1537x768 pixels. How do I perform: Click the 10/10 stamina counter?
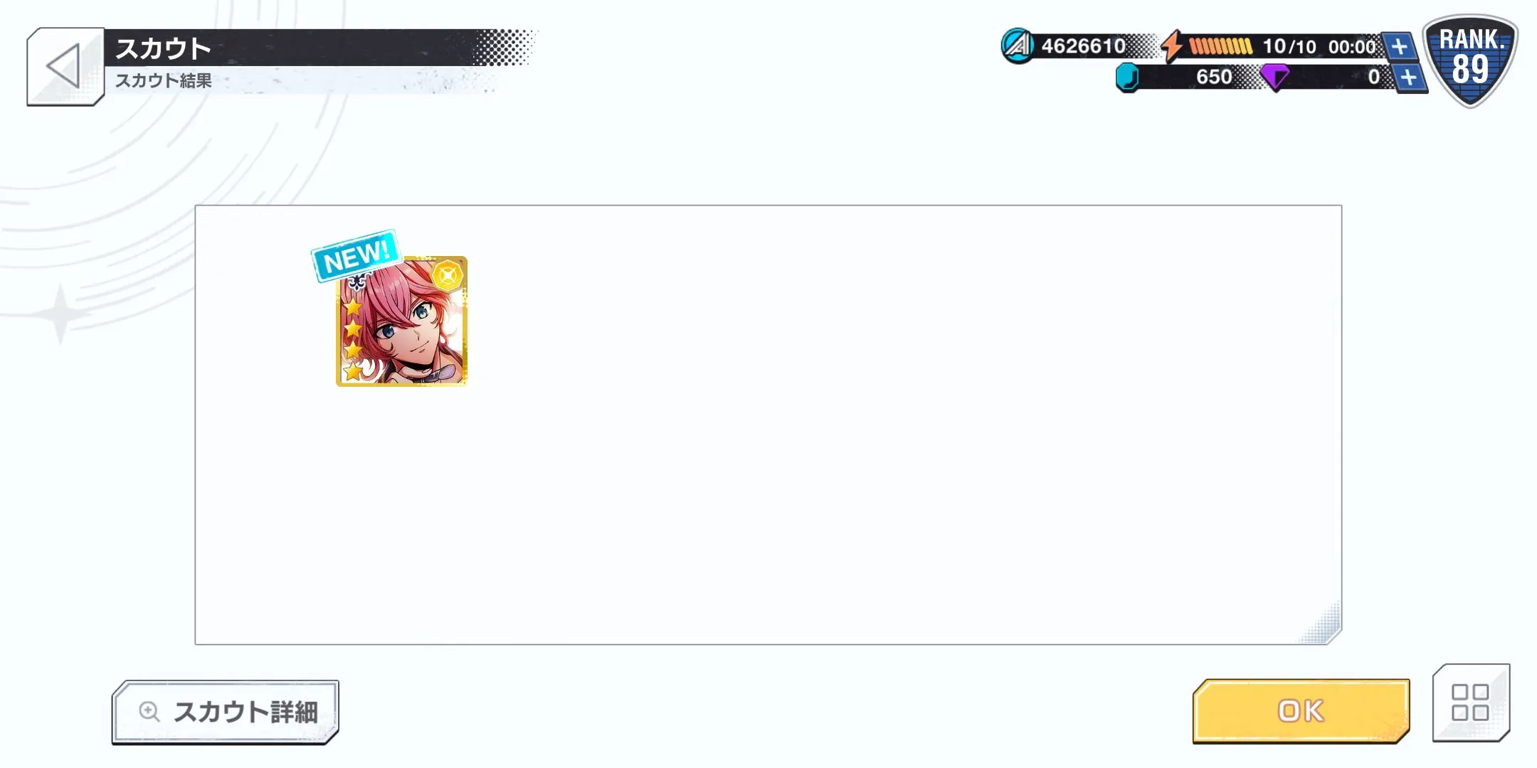[1289, 47]
